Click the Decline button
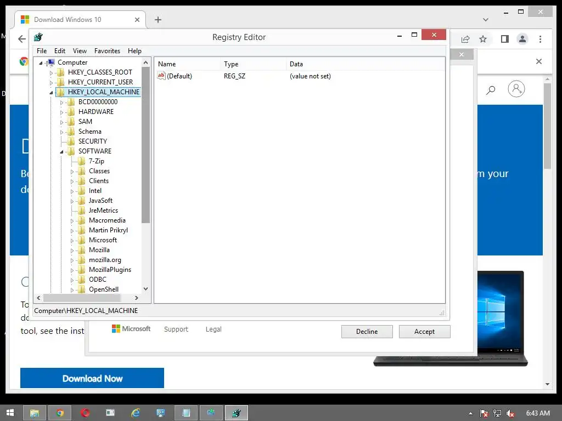The image size is (562, 421). click(x=367, y=332)
